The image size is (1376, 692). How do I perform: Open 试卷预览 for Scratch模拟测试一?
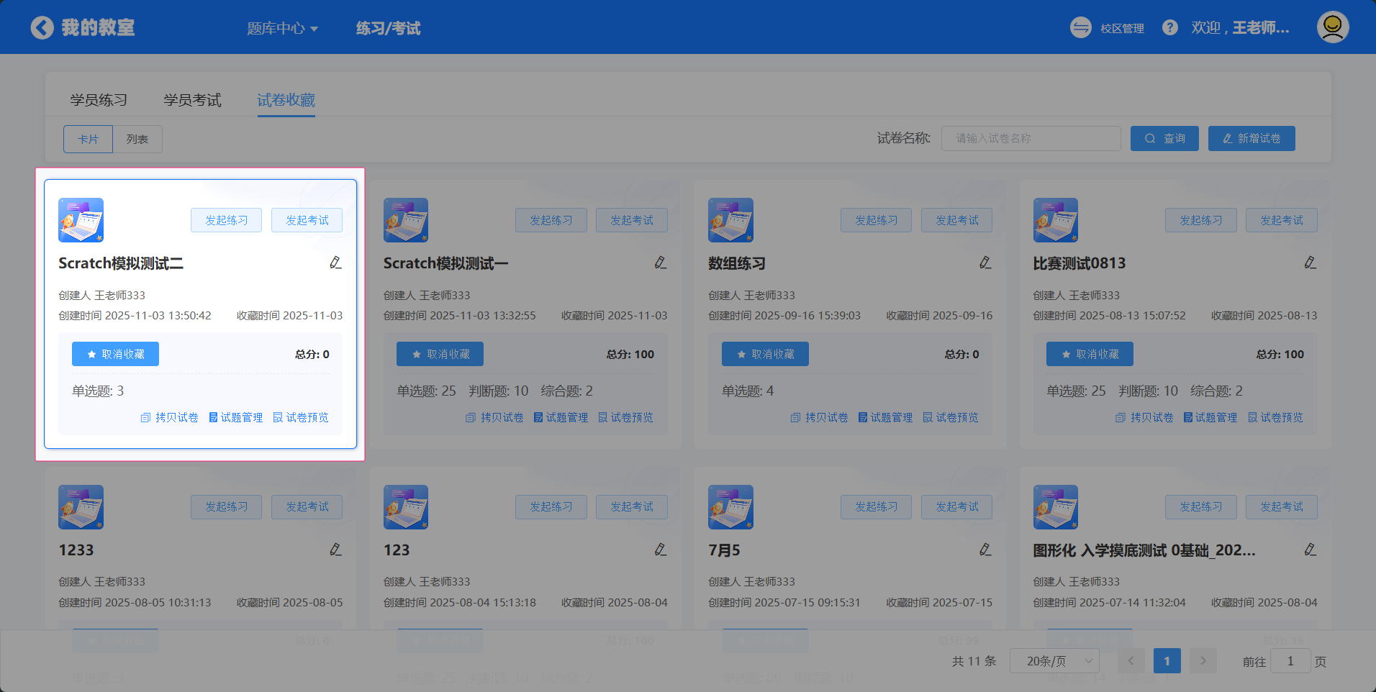click(626, 417)
